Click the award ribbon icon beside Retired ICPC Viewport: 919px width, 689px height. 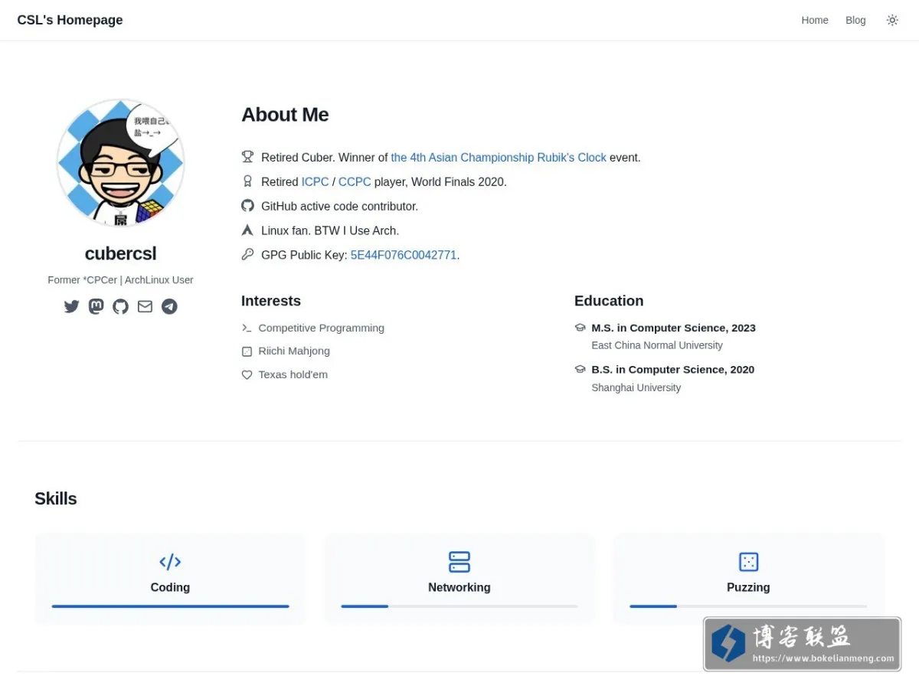pyautogui.click(x=247, y=181)
